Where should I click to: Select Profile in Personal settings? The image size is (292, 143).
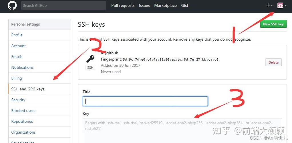(17, 35)
